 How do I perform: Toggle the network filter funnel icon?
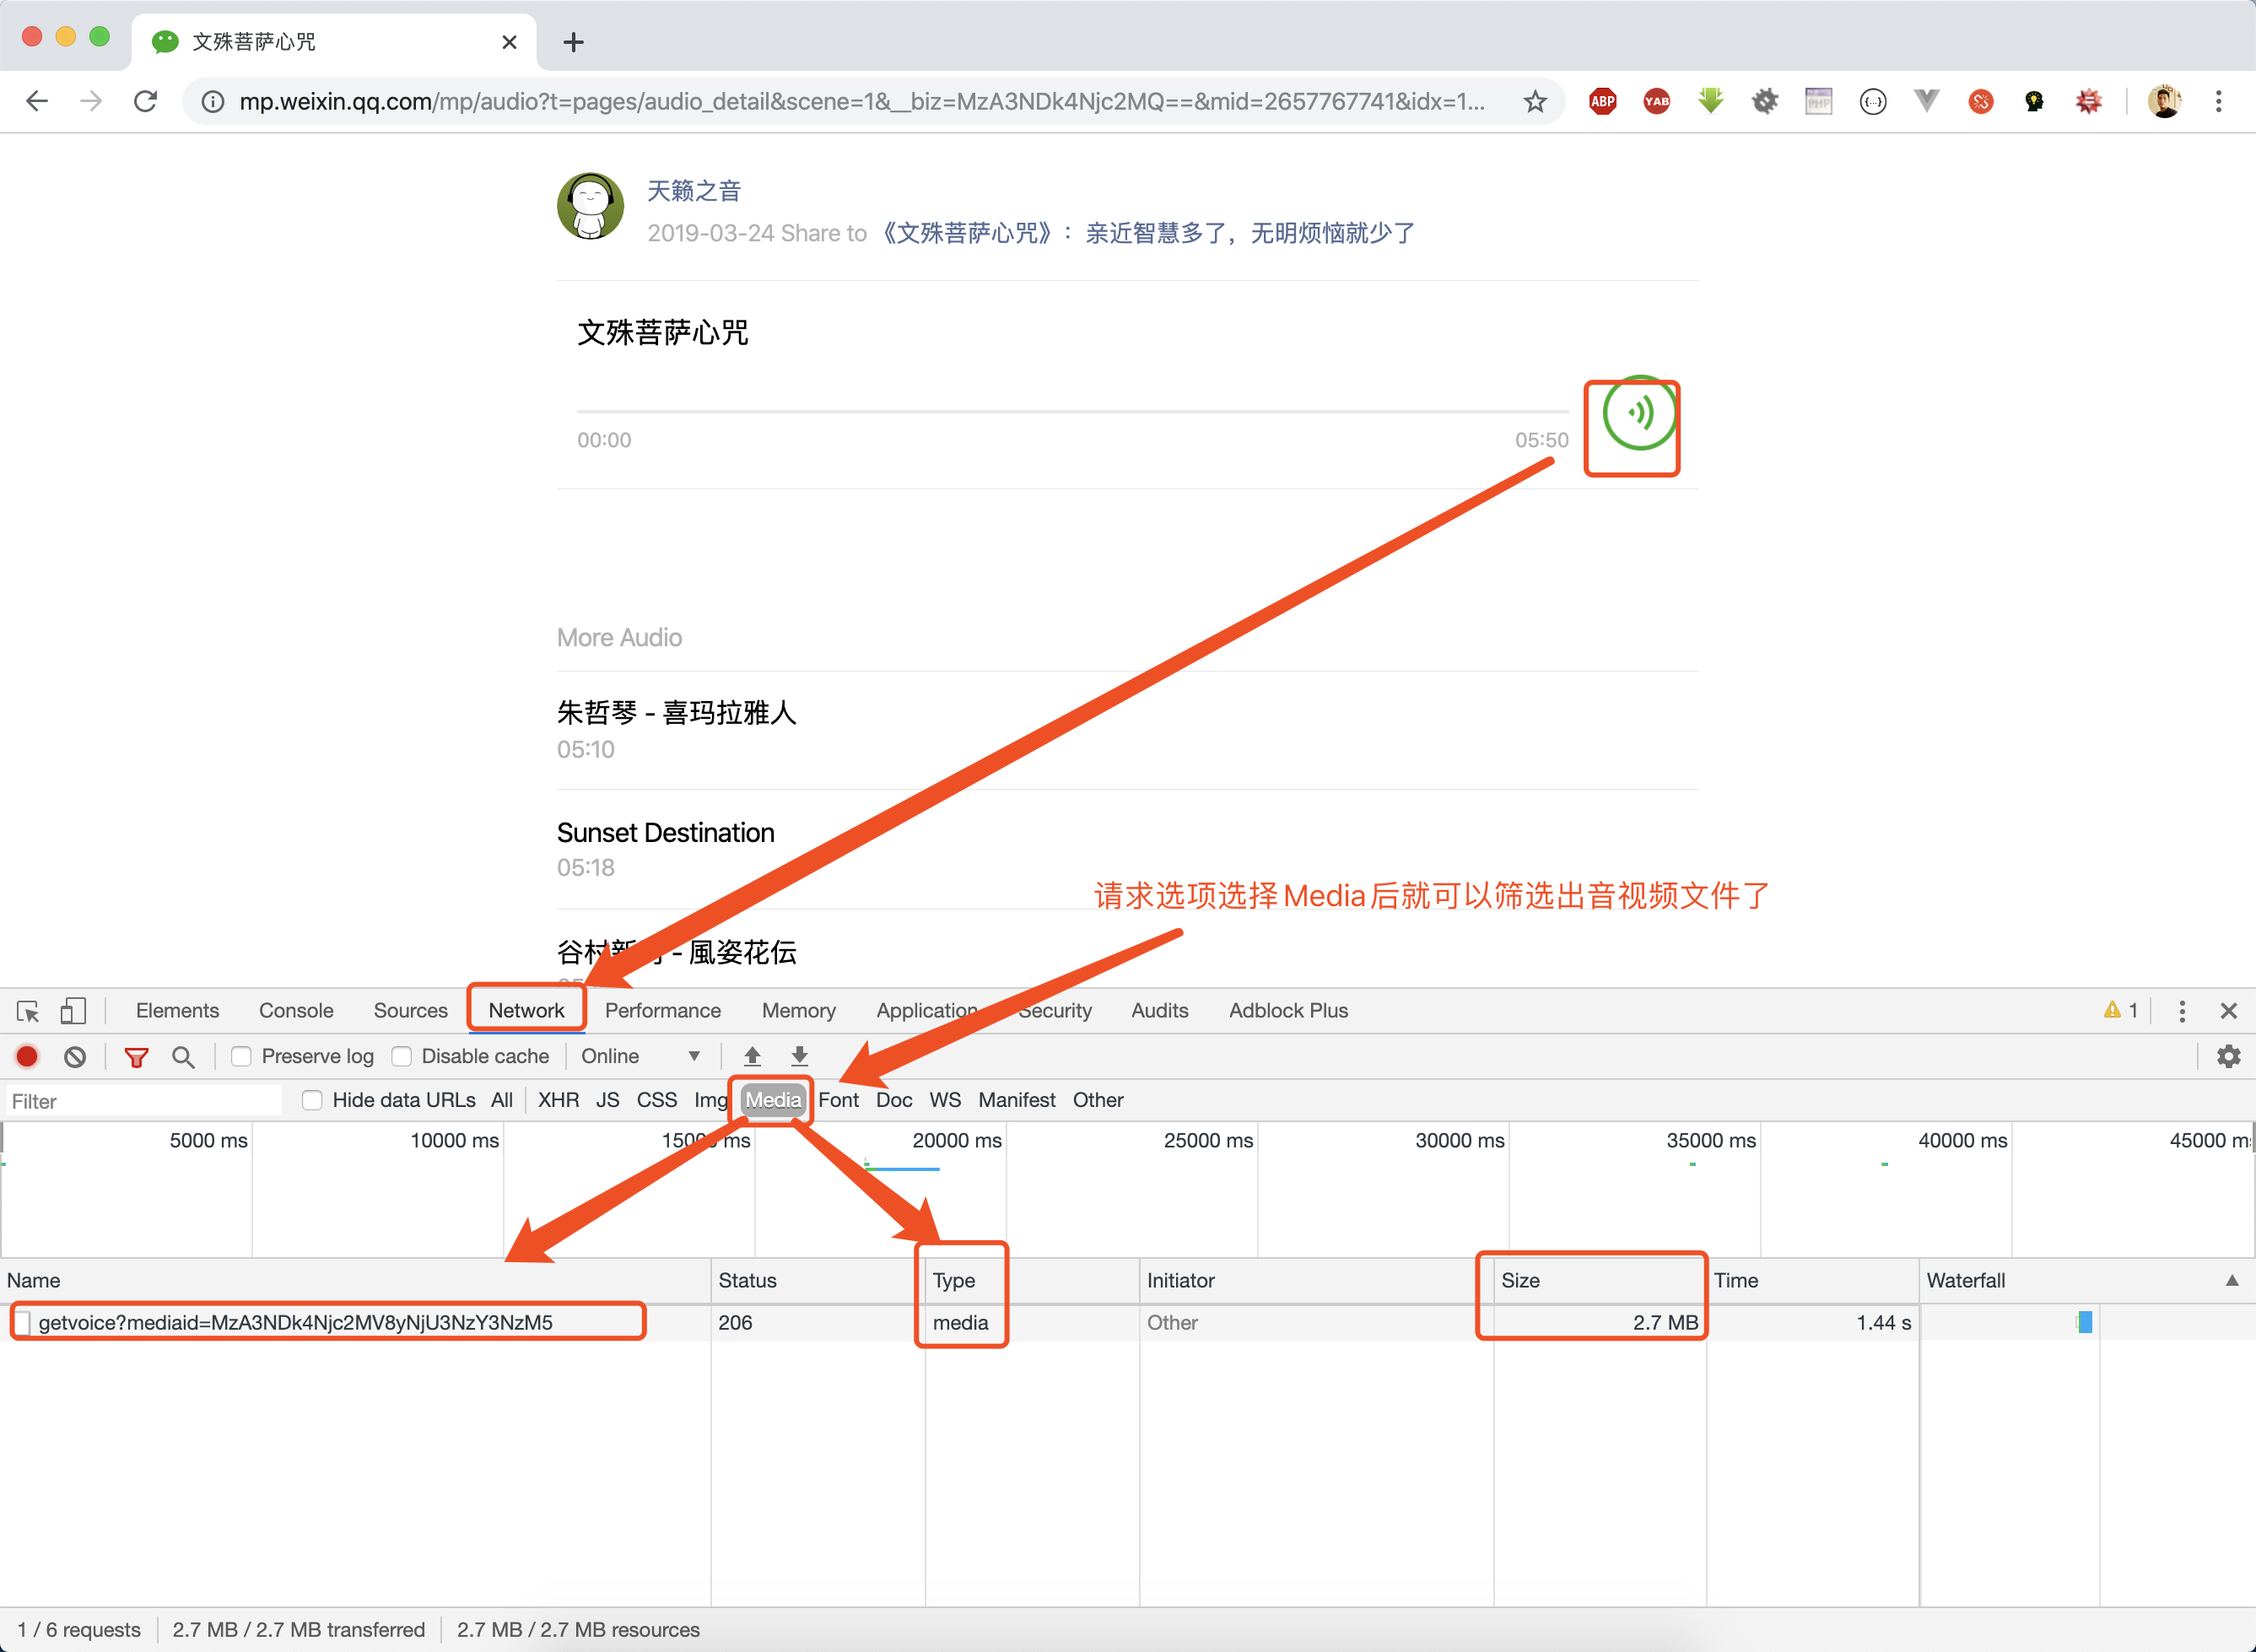coord(136,1057)
